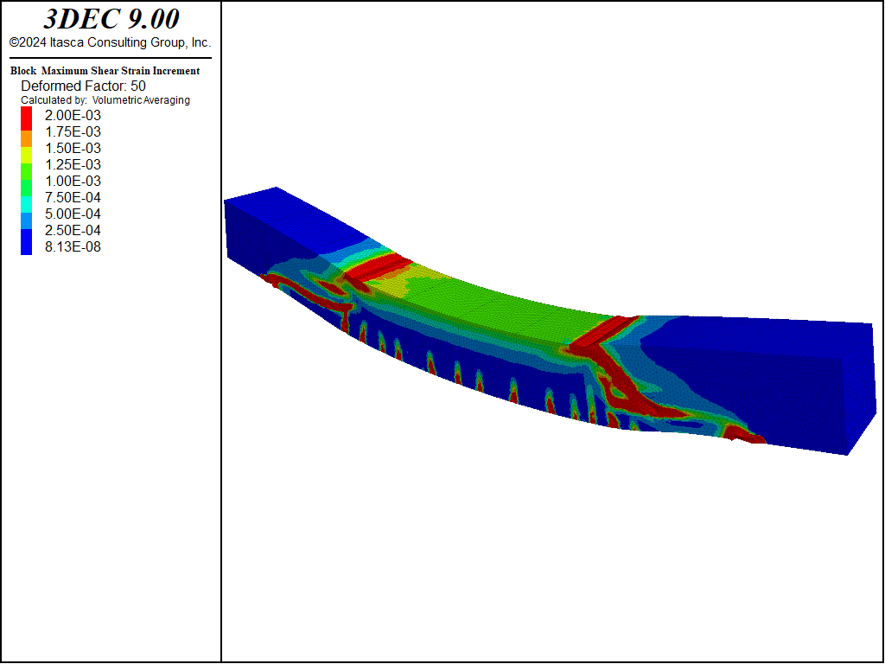Viewport: 885px width, 664px height.
Task: Pick the yellow 1.50E-03 legend swatch
Action: (x=26, y=149)
